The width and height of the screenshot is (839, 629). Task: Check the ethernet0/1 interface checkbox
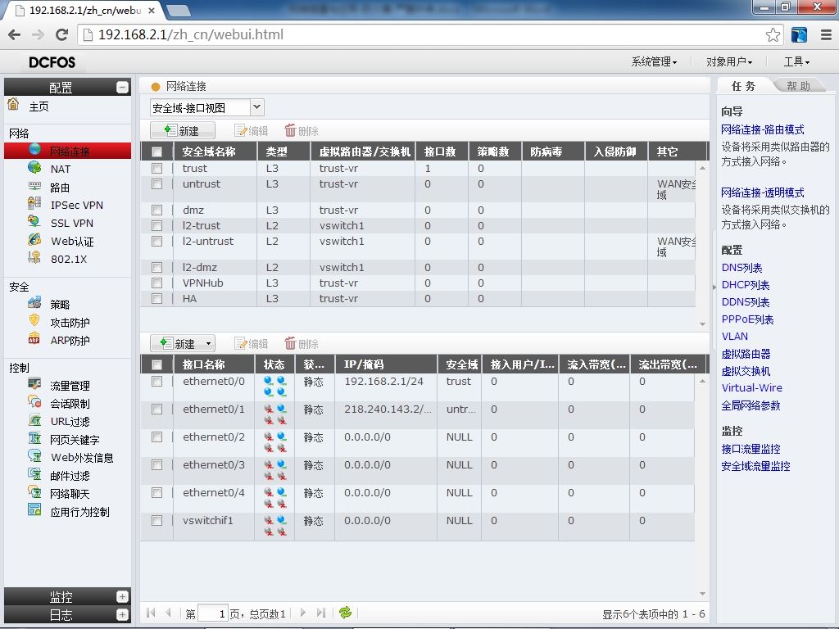[156, 410]
